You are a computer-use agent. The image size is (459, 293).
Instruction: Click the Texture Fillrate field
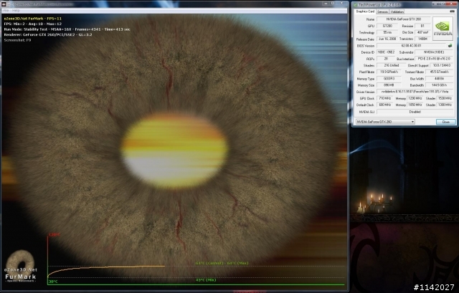(x=439, y=72)
